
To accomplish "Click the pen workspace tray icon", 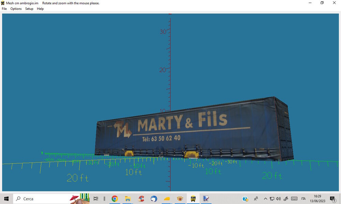I will (286, 199).
